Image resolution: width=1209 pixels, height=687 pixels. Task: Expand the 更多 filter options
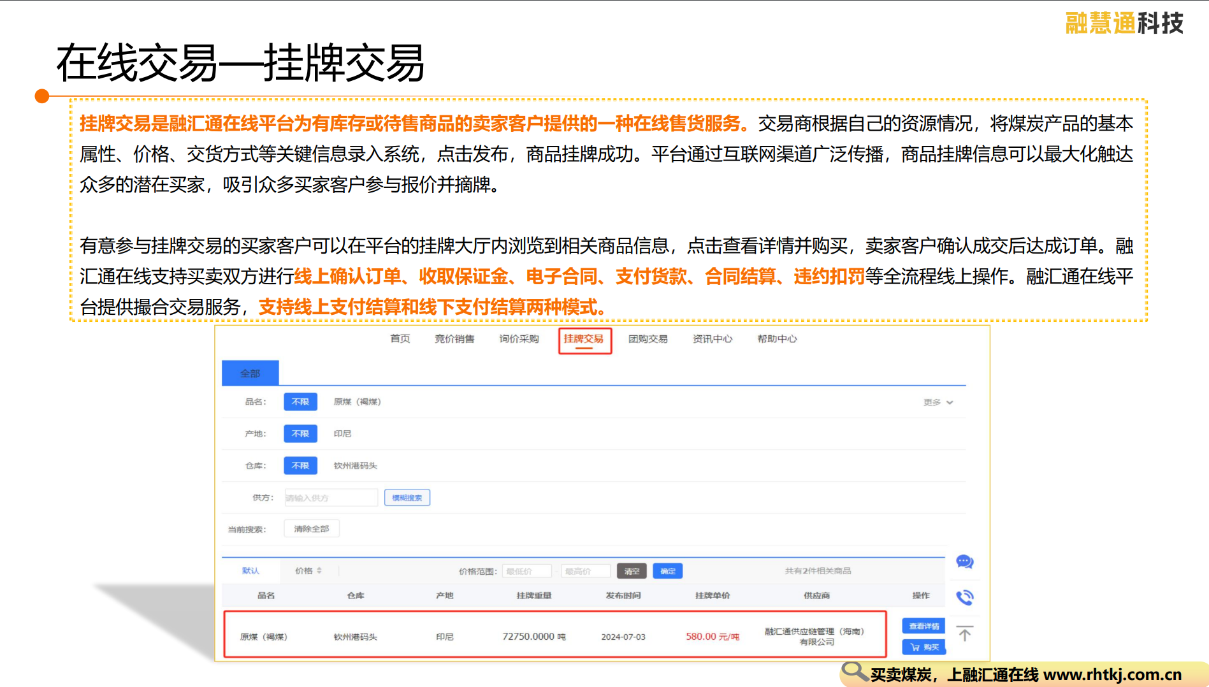(x=938, y=402)
